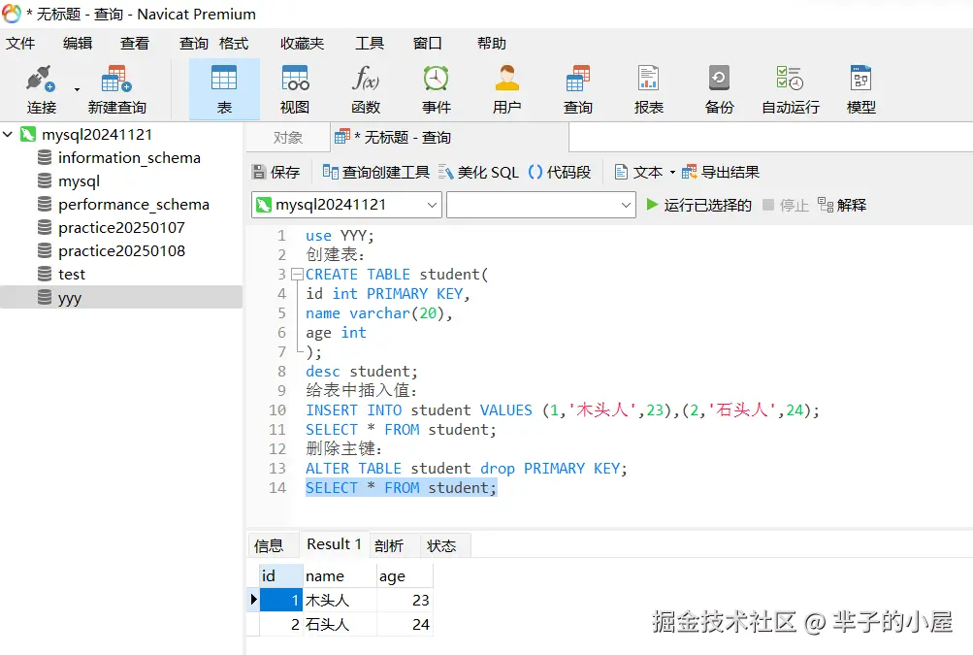This screenshot has height=655, width=973.
Task: Open the 查看 menu
Action: 135,44
